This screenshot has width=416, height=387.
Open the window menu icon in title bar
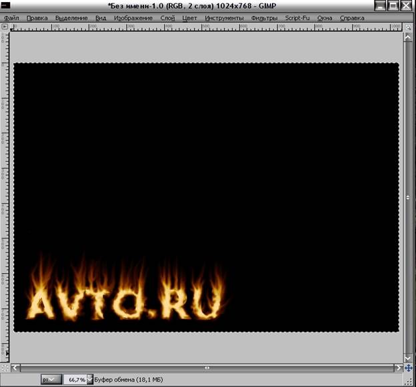pyautogui.click(x=5, y=5)
